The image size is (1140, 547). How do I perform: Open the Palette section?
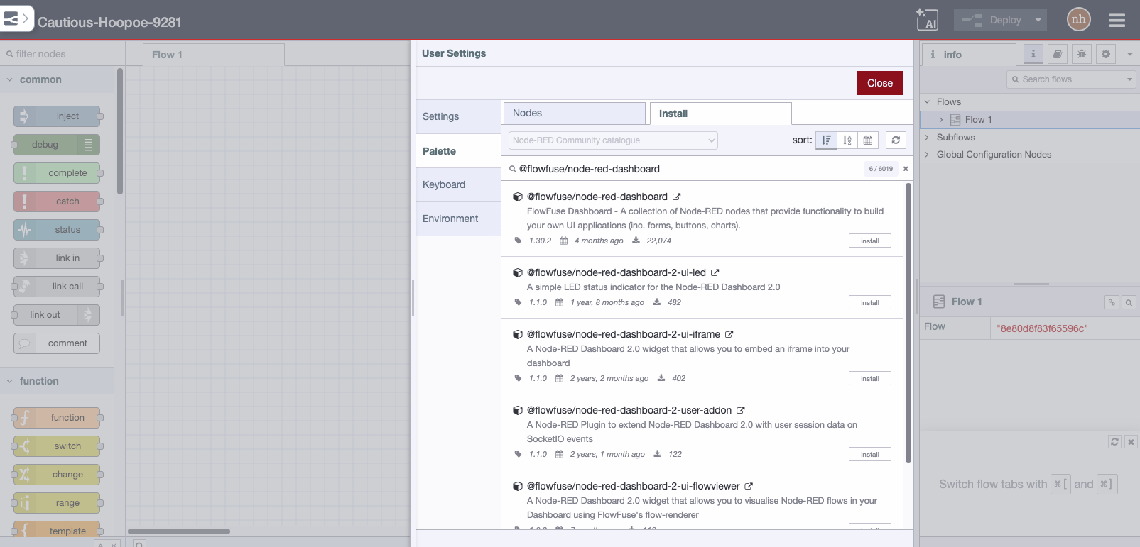[x=458, y=151]
